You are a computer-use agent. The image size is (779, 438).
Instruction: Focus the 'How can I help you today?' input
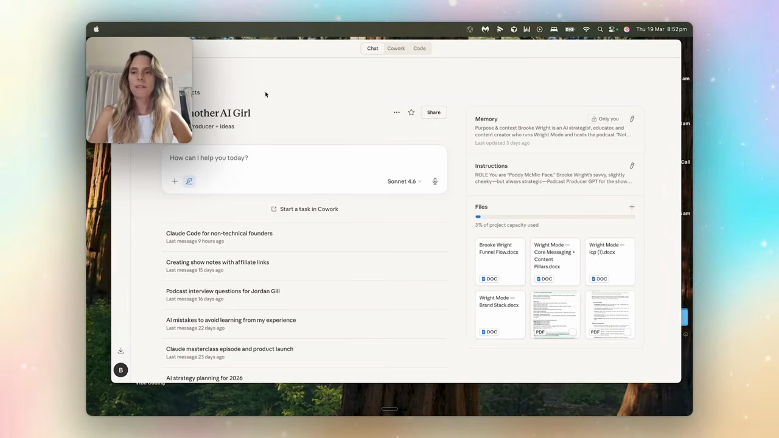coord(304,158)
